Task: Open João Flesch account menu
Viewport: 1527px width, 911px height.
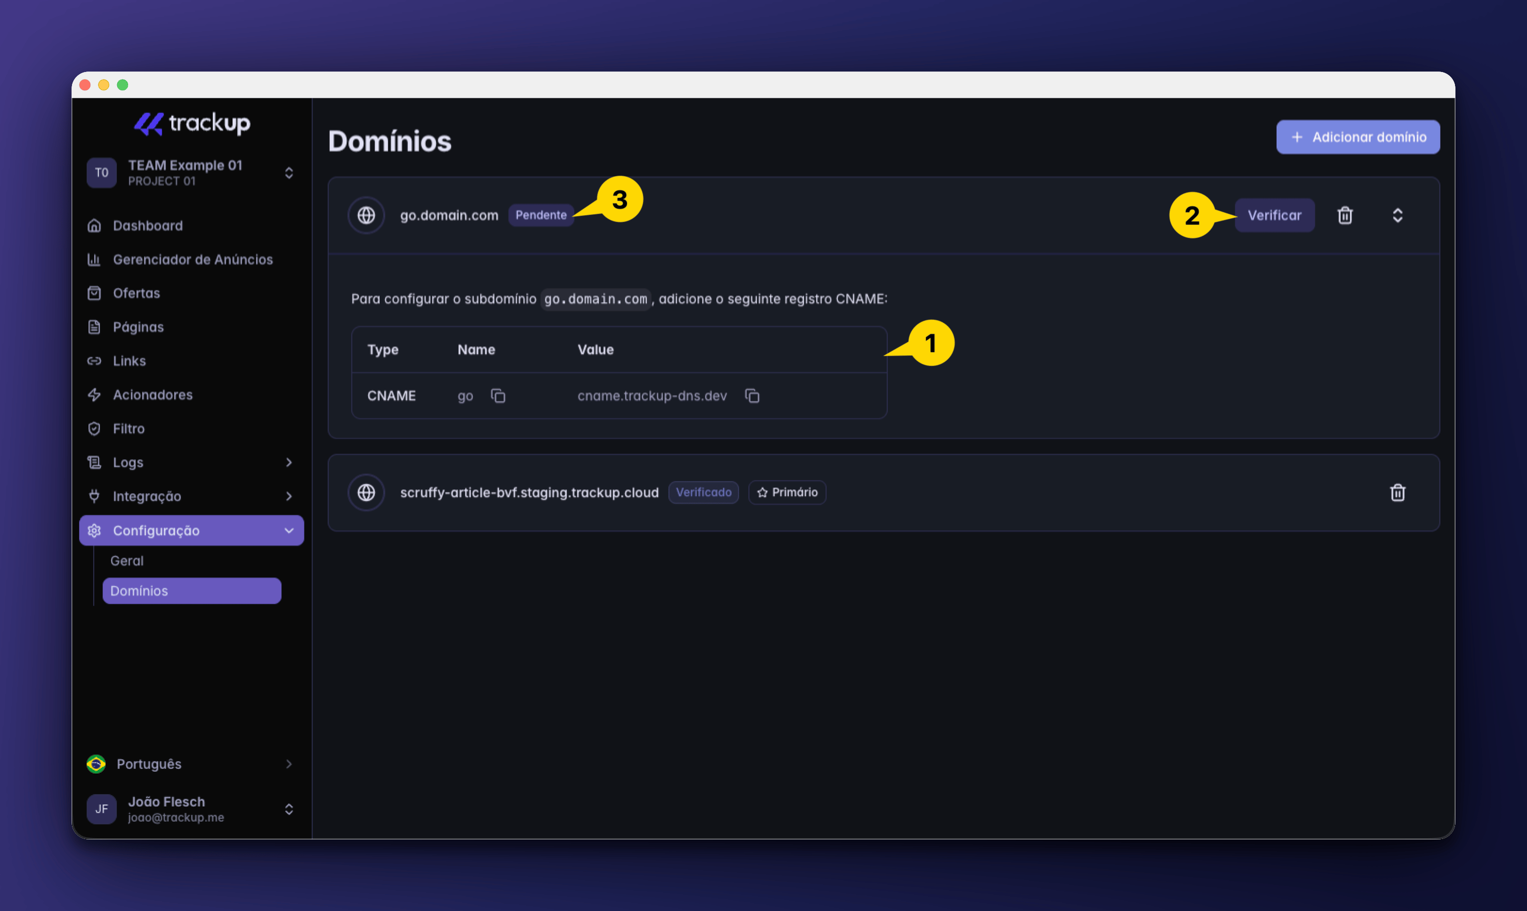Action: [x=191, y=808]
